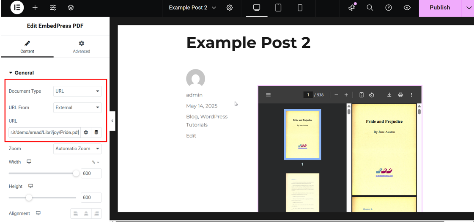
Task: Open Site Settings sliders icon
Action: [53, 8]
